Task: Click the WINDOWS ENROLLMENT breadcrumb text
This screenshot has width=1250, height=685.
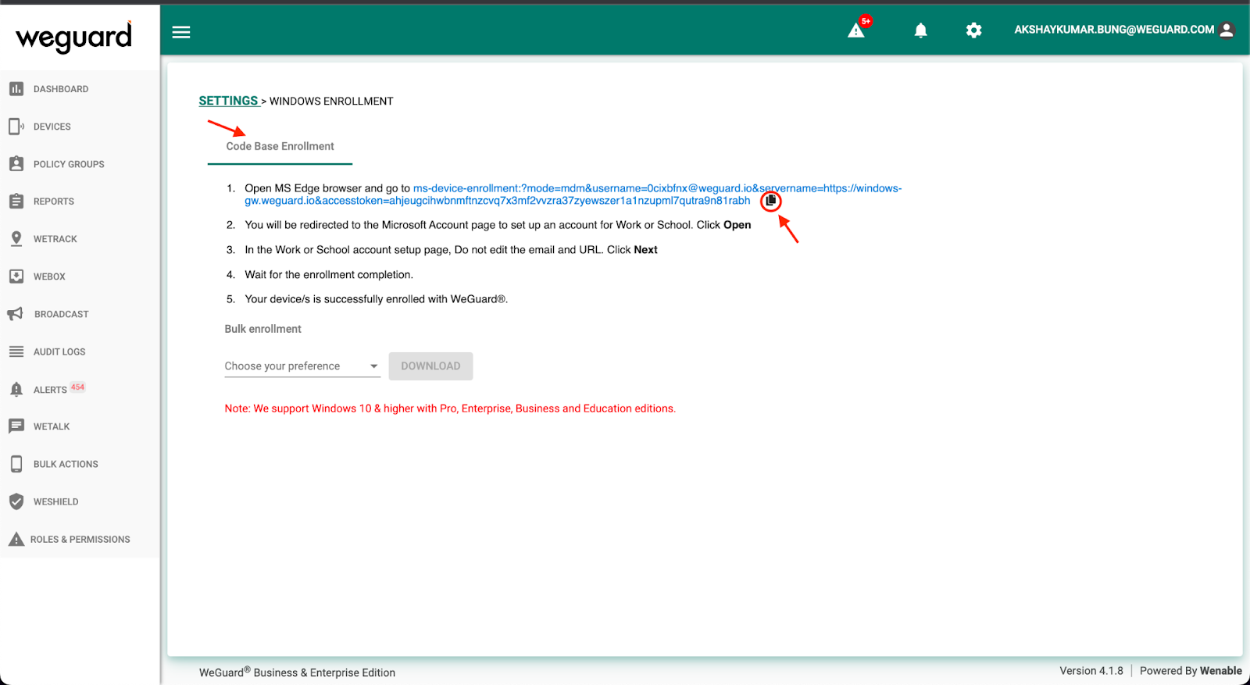Action: [x=331, y=102]
